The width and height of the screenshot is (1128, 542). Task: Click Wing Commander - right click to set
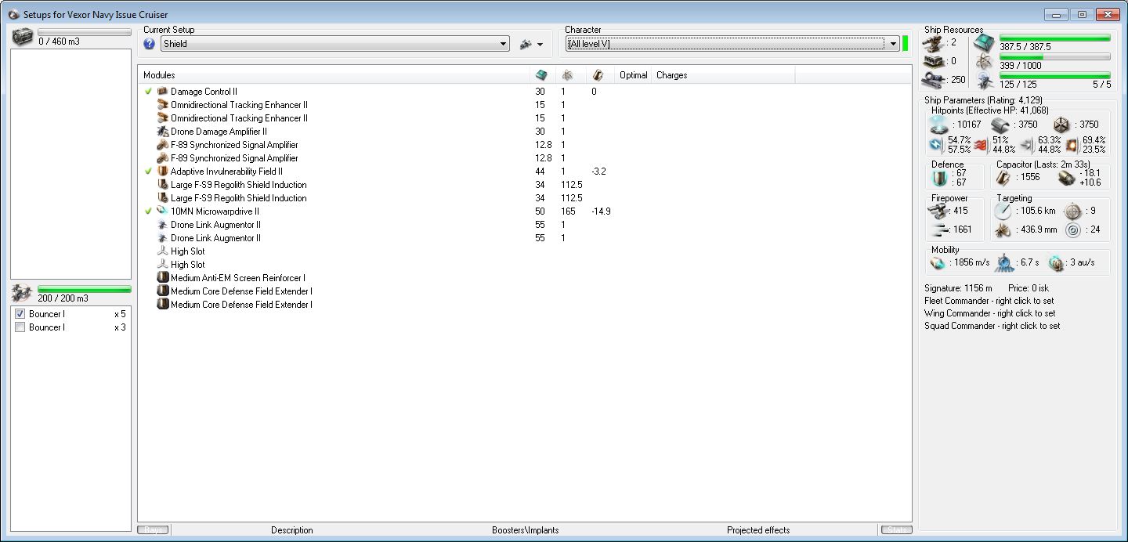coord(989,313)
